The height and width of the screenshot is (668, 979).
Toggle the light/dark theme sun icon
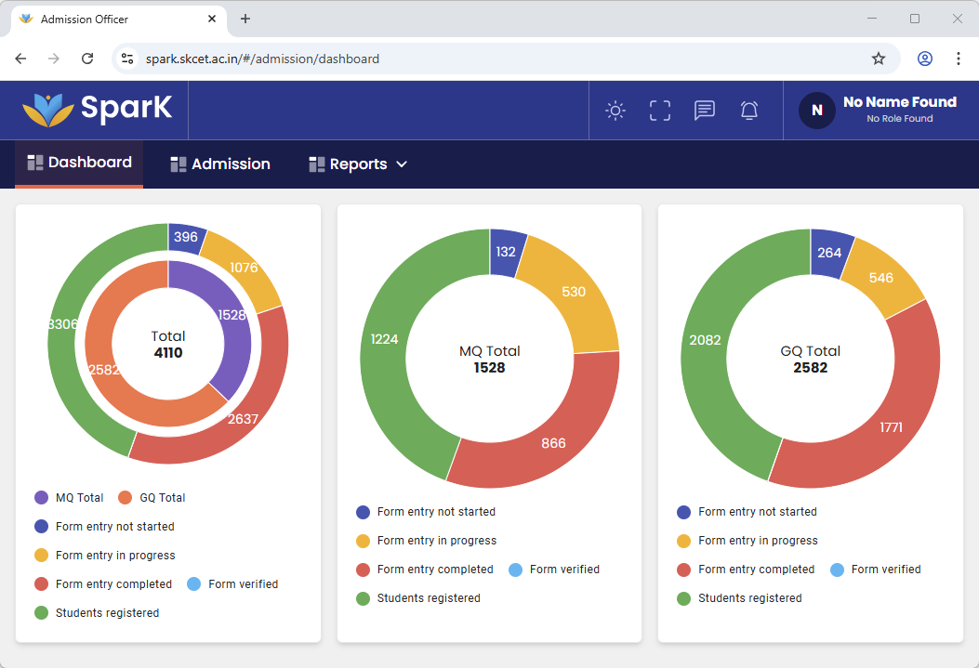coord(615,111)
